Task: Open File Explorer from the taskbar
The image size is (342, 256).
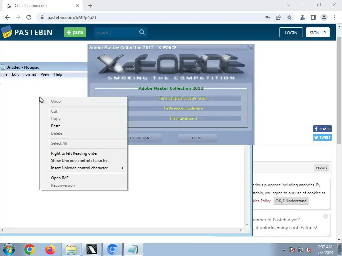Action: tap(71, 249)
